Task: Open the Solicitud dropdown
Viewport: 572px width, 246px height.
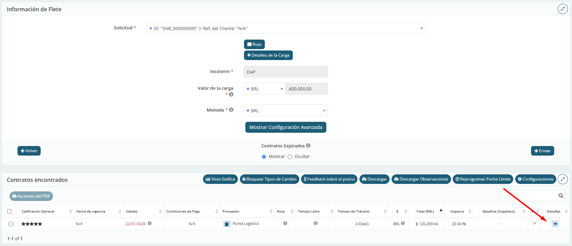Action: click(421, 28)
